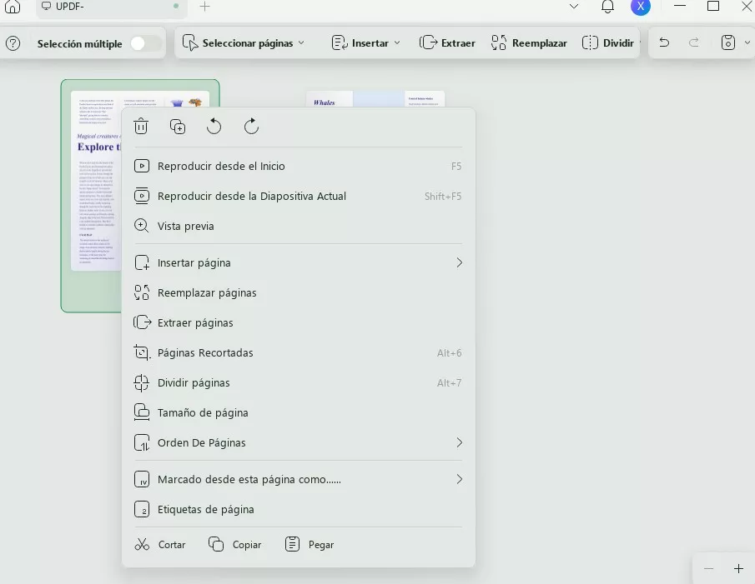Click the redo arrow in toolbar
Viewport: 755px width, 584px height.
point(694,42)
